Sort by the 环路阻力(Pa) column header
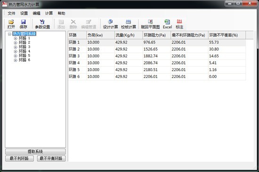The width and height of the screenshot is (259, 172). (x=157, y=35)
